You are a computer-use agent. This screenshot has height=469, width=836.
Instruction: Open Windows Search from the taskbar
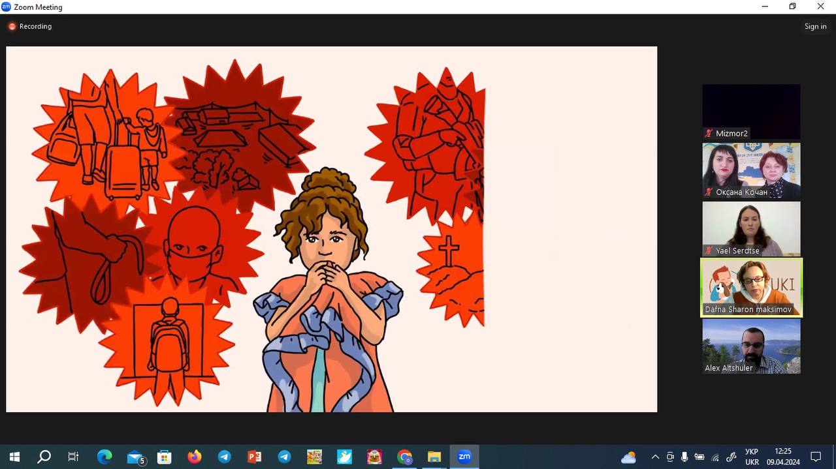pos(44,457)
